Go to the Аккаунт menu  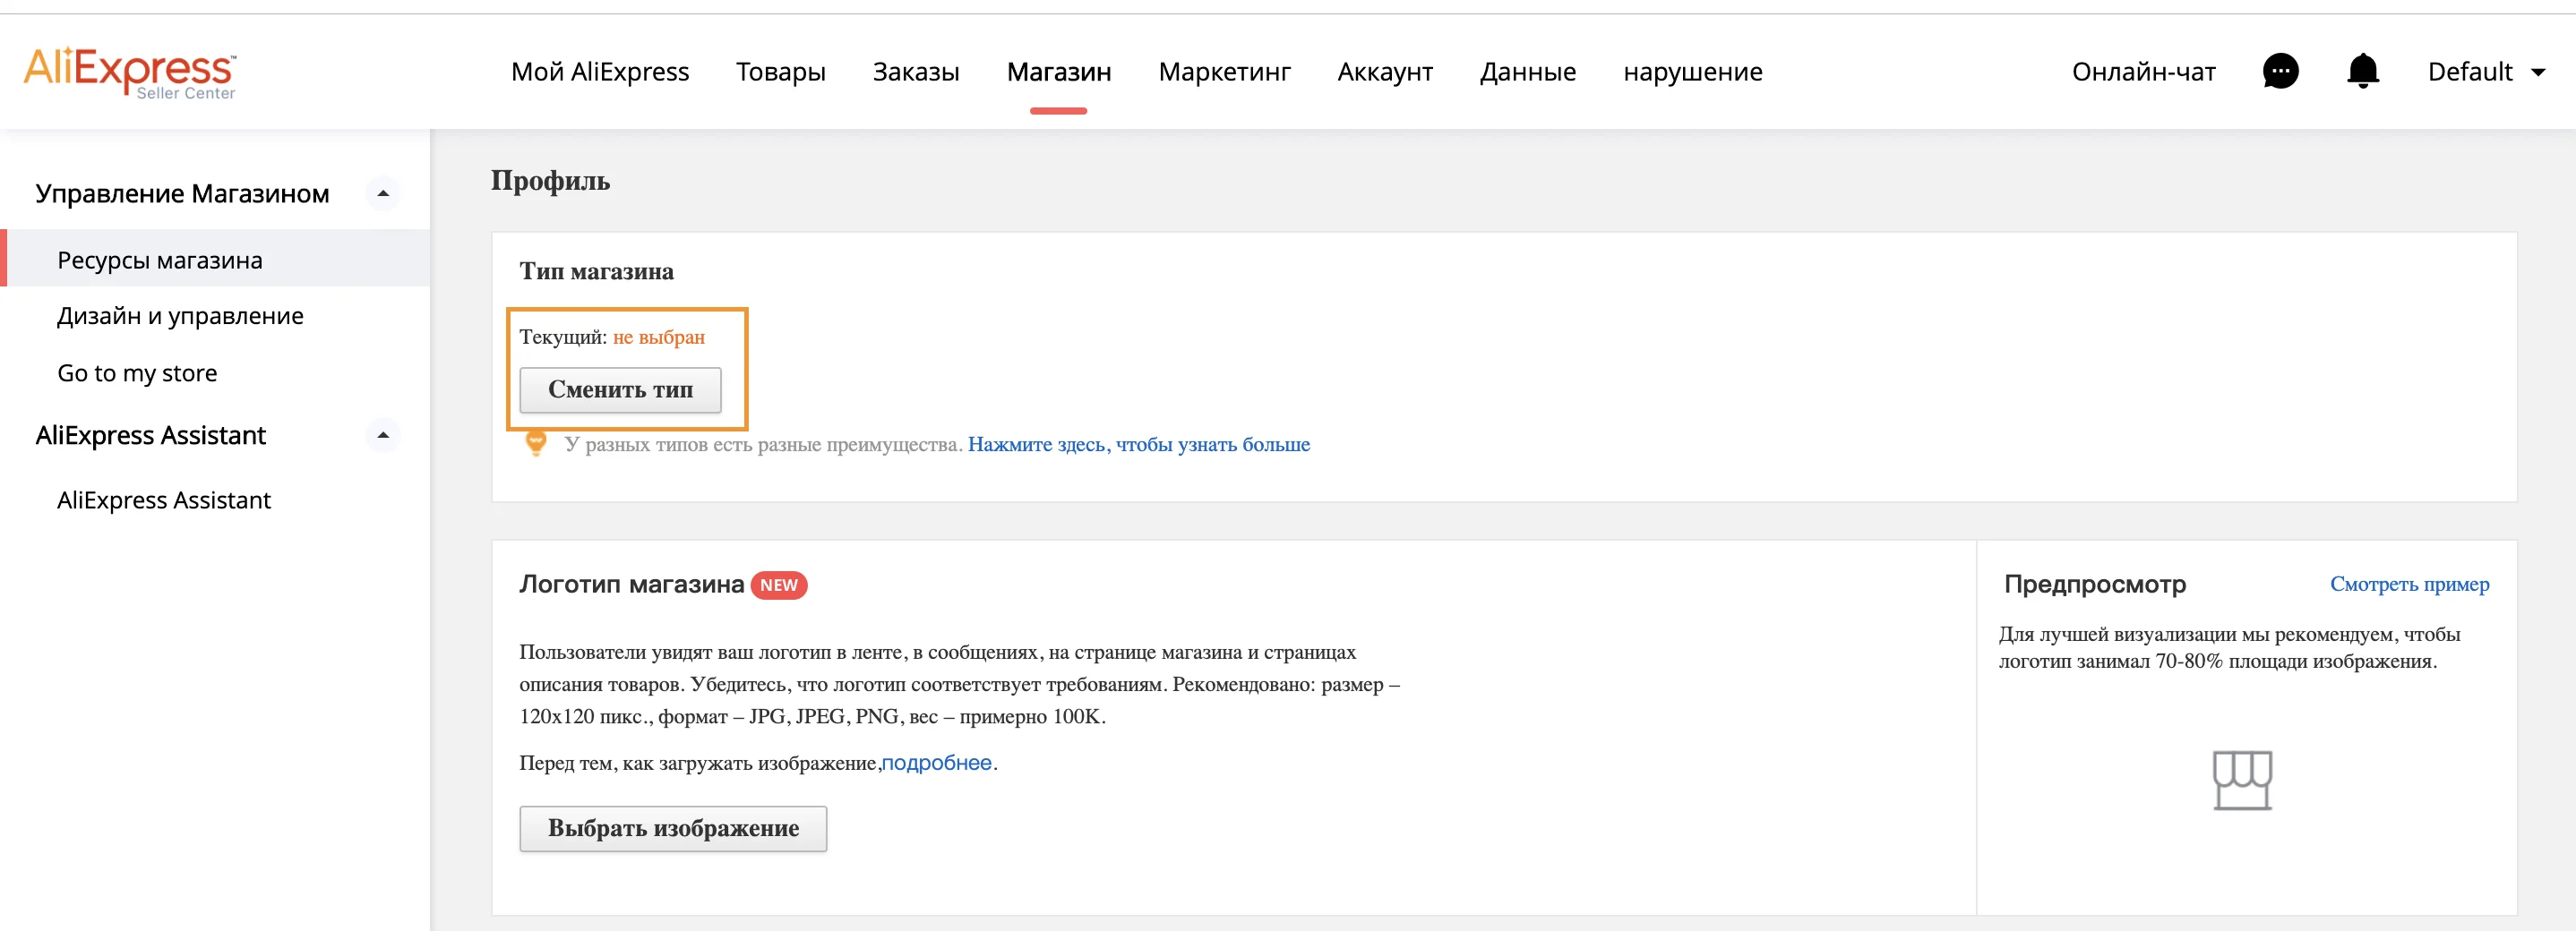coord(1385,72)
